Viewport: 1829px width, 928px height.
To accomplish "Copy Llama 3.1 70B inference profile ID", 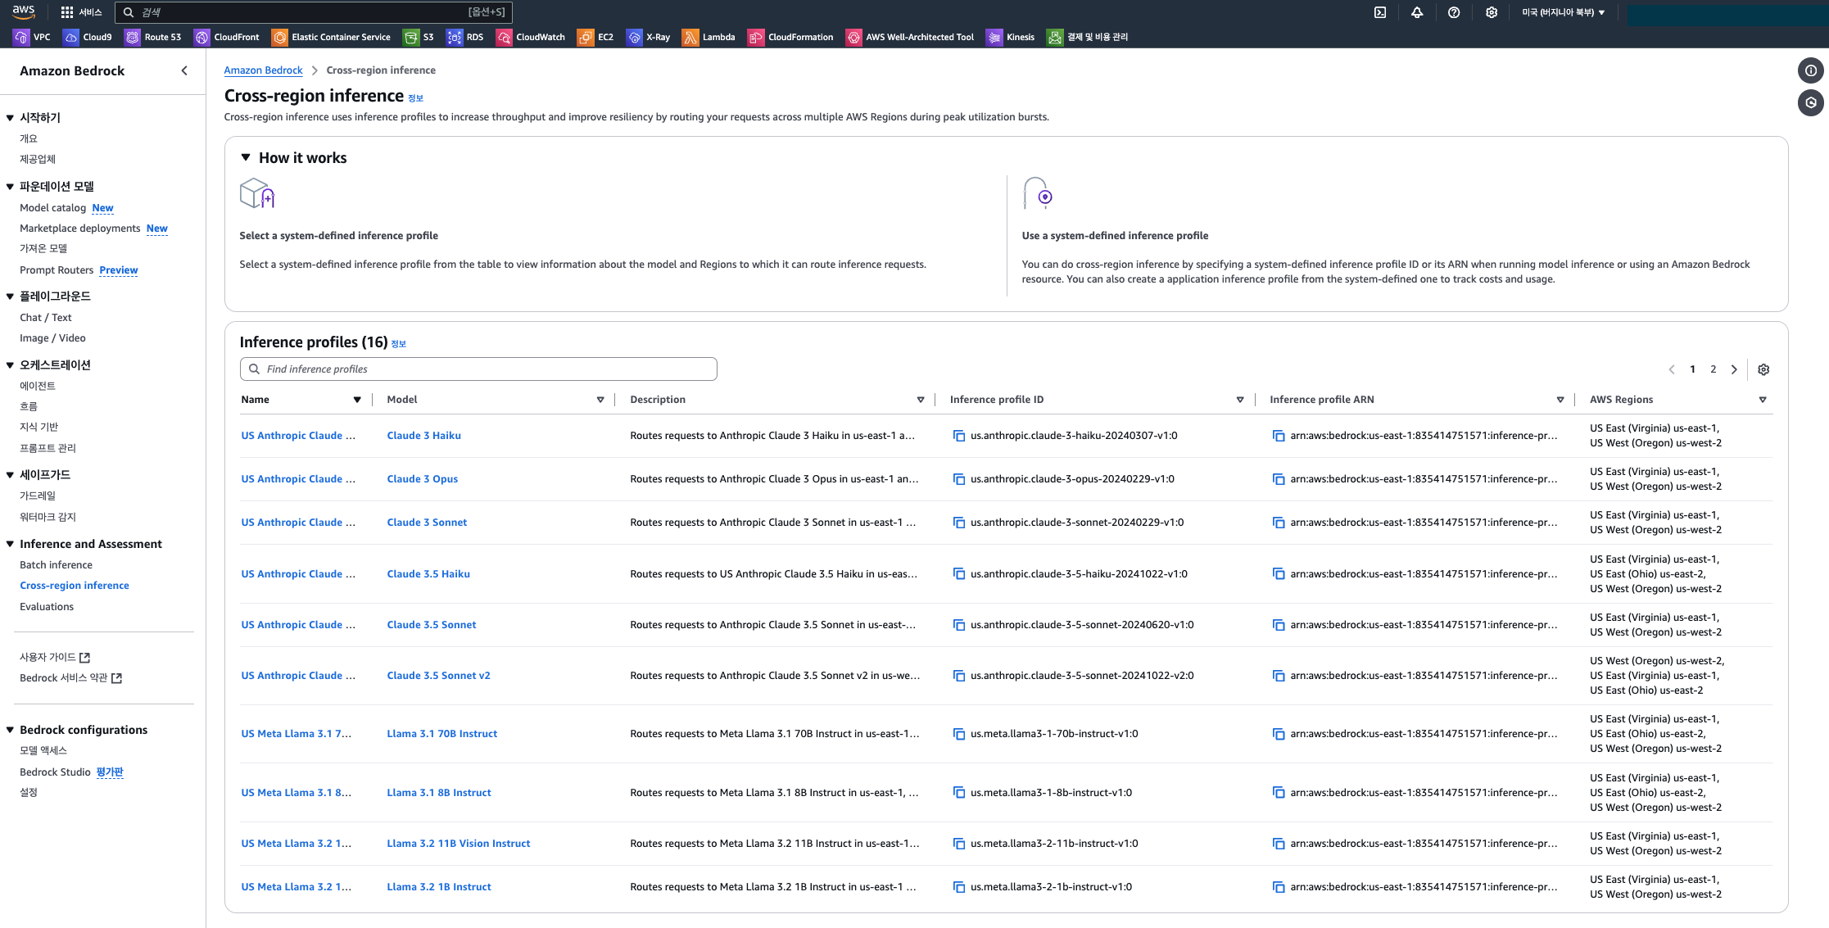I will point(958,734).
